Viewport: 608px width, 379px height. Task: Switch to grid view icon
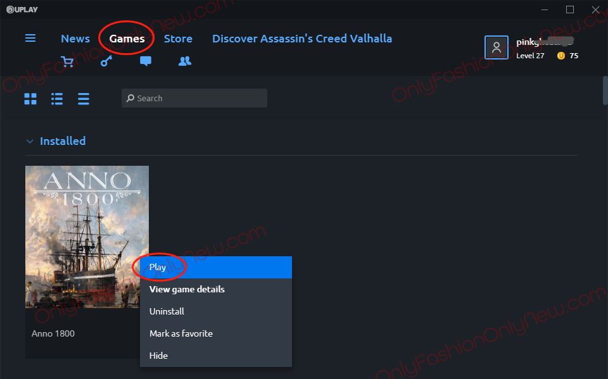30,99
